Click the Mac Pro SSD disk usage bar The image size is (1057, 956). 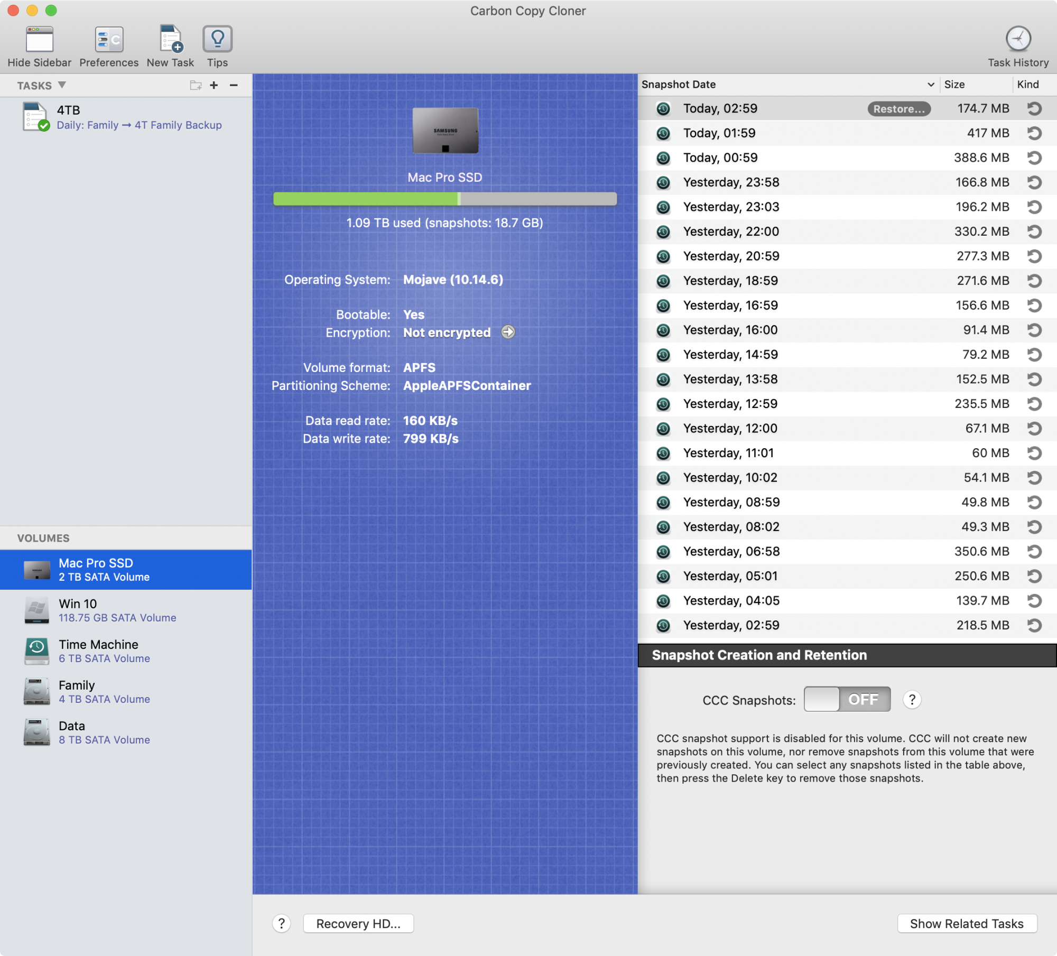click(444, 199)
